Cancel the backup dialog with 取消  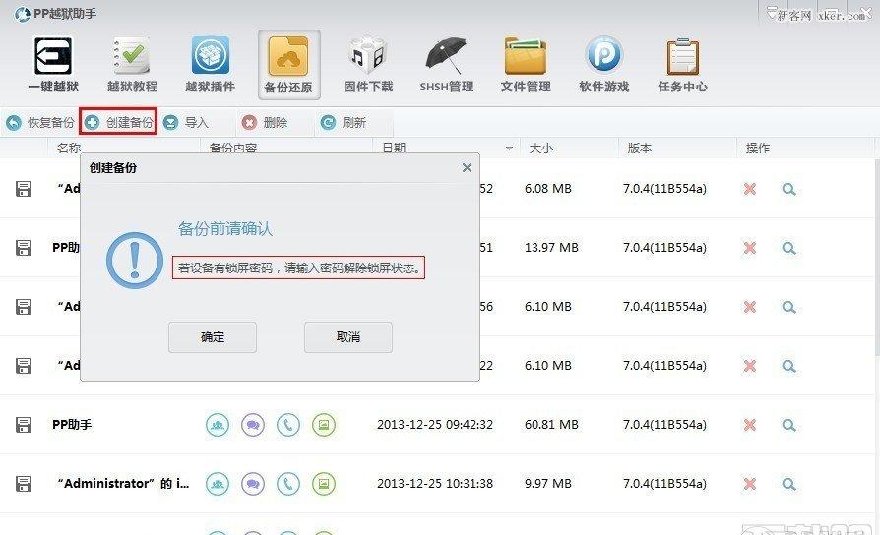[x=347, y=337]
